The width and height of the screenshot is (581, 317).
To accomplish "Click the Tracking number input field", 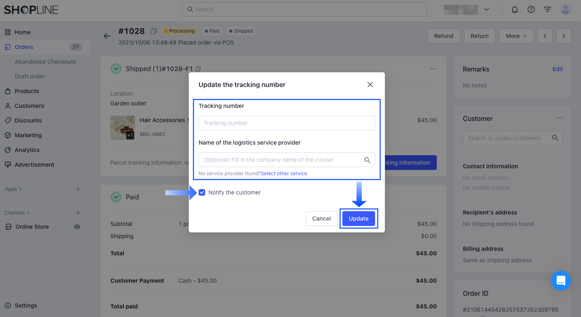I will 286,123.
